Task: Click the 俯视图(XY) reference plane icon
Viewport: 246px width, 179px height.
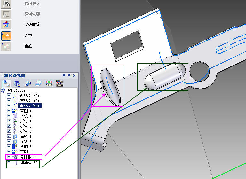Action: pos(15,95)
